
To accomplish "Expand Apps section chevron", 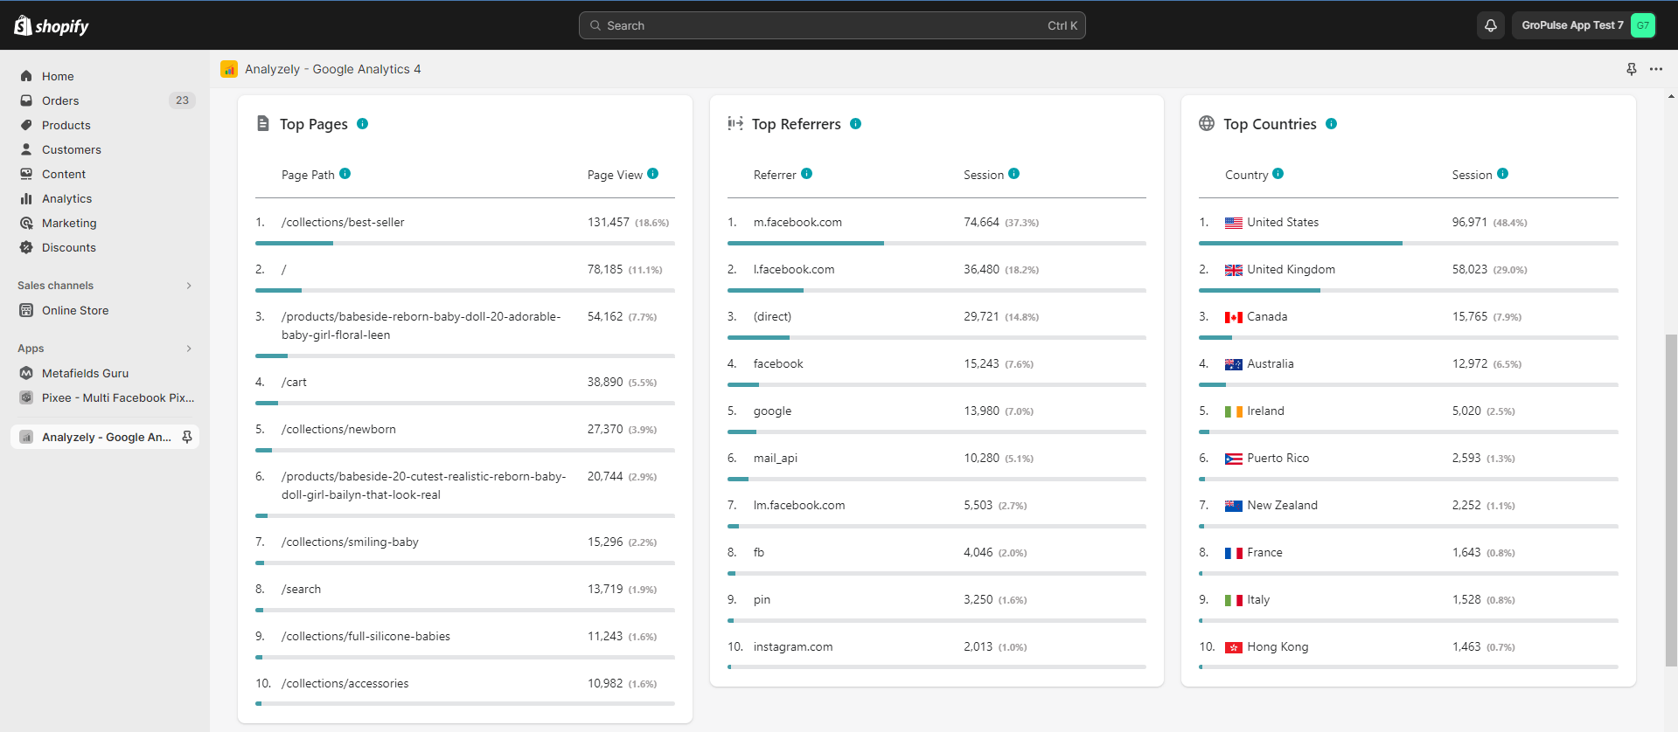I will (x=189, y=349).
